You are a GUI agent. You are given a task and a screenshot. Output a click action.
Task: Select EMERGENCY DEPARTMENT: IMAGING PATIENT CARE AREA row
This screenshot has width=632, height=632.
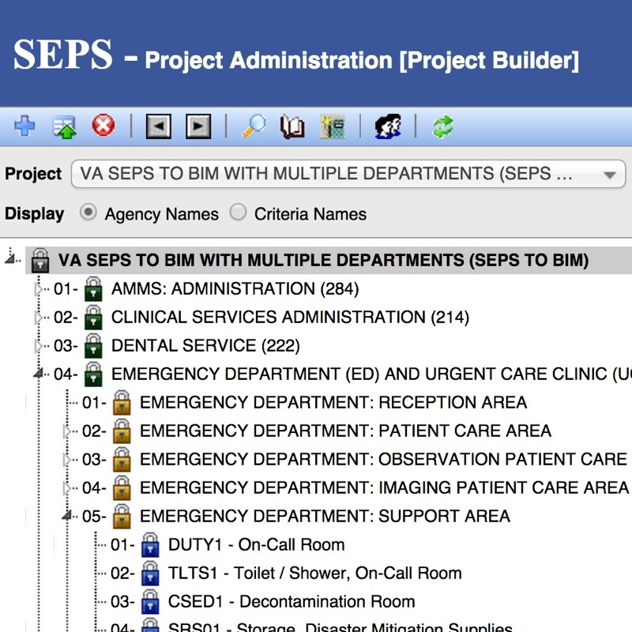click(384, 487)
